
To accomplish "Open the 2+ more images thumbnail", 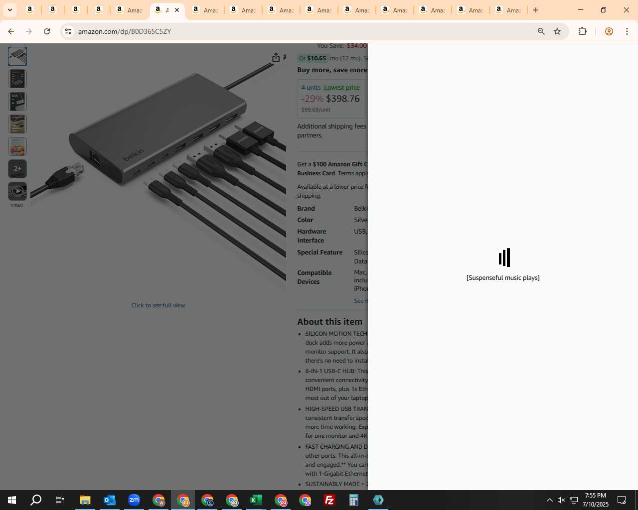I will tap(17, 169).
